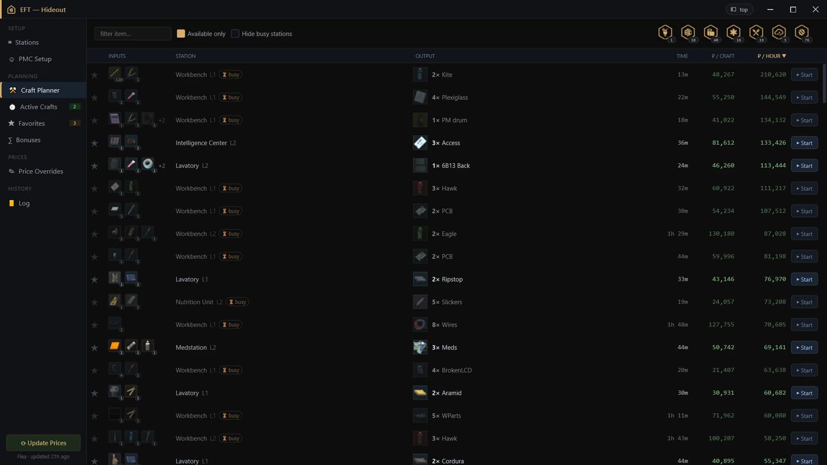Screen dimensions: 827x465
Task: Start the Meds craft at Medstation
Action: point(804,348)
